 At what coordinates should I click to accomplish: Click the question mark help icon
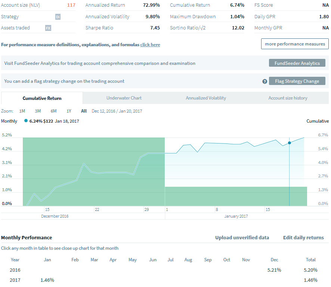[x=265, y=81]
